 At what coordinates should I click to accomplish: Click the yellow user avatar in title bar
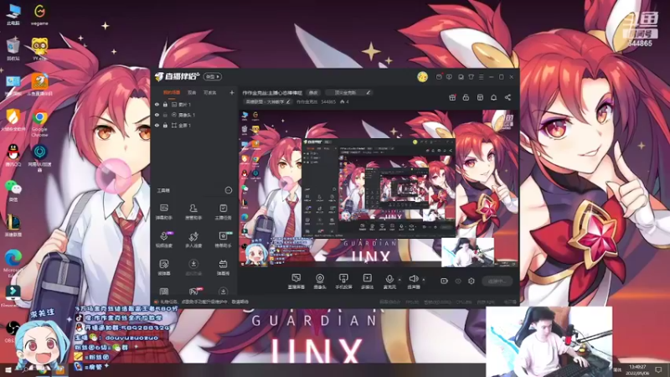(x=422, y=77)
